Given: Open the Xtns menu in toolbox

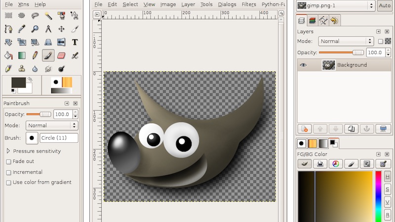Looking at the screenshot, I should click(23, 4).
